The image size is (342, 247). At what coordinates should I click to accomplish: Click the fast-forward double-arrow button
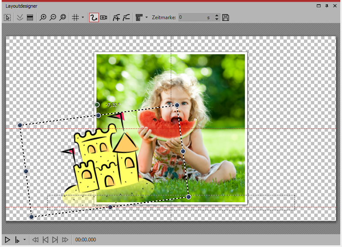[x=65, y=240]
